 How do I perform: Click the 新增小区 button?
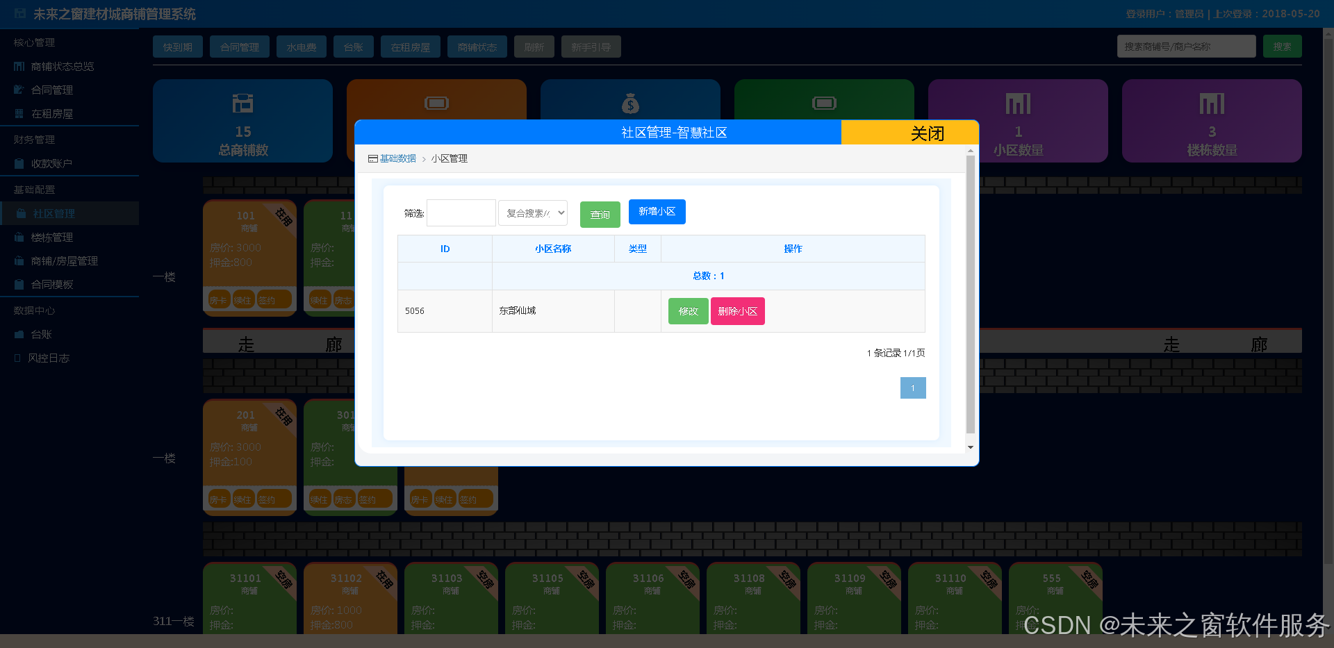[x=657, y=212]
